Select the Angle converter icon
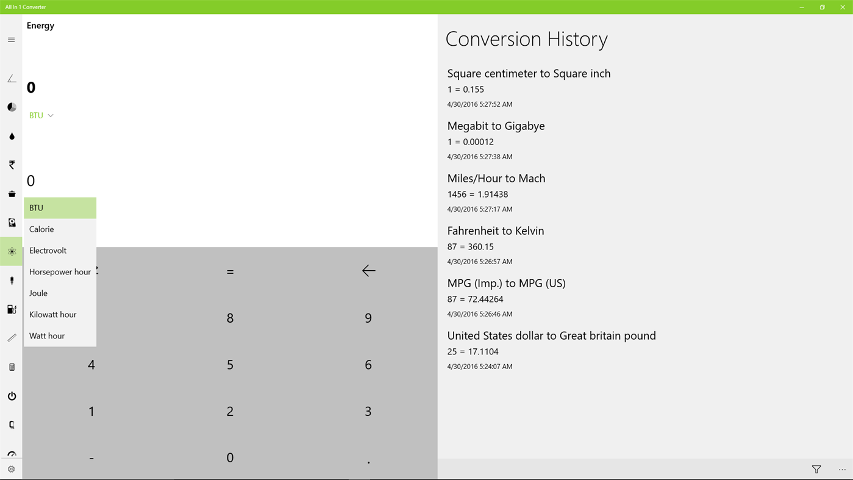The width and height of the screenshot is (853, 480). 11,77
